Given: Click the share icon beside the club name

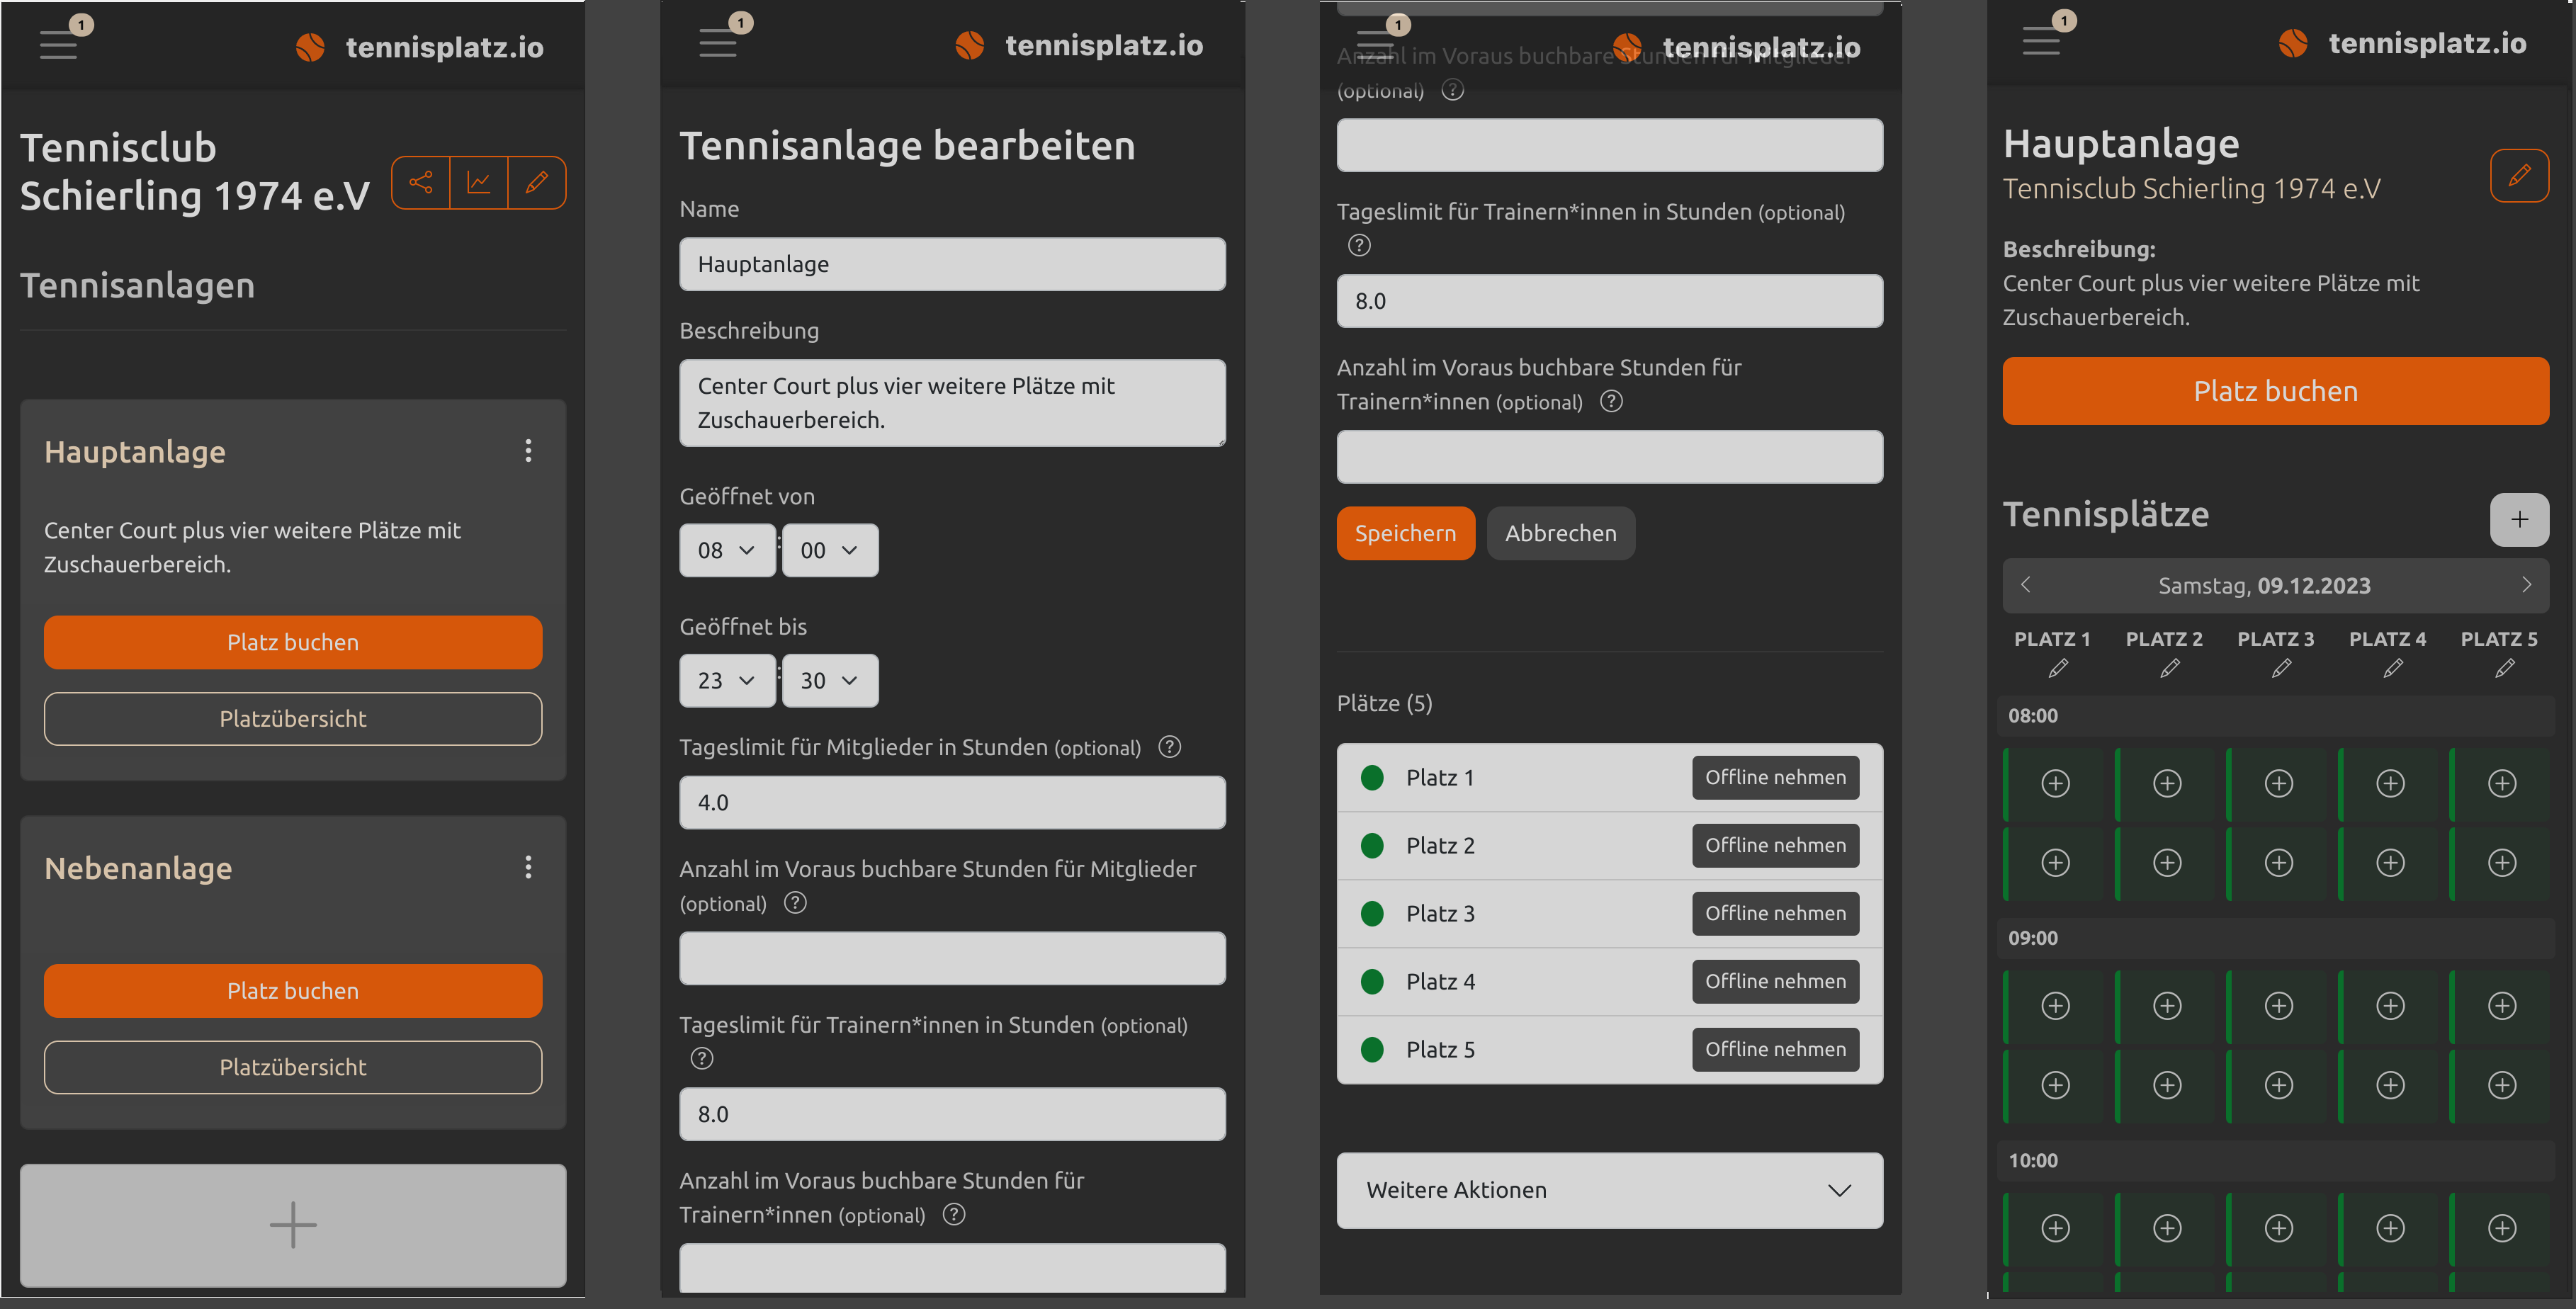Looking at the screenshot, I should click(x=421, y=182).
